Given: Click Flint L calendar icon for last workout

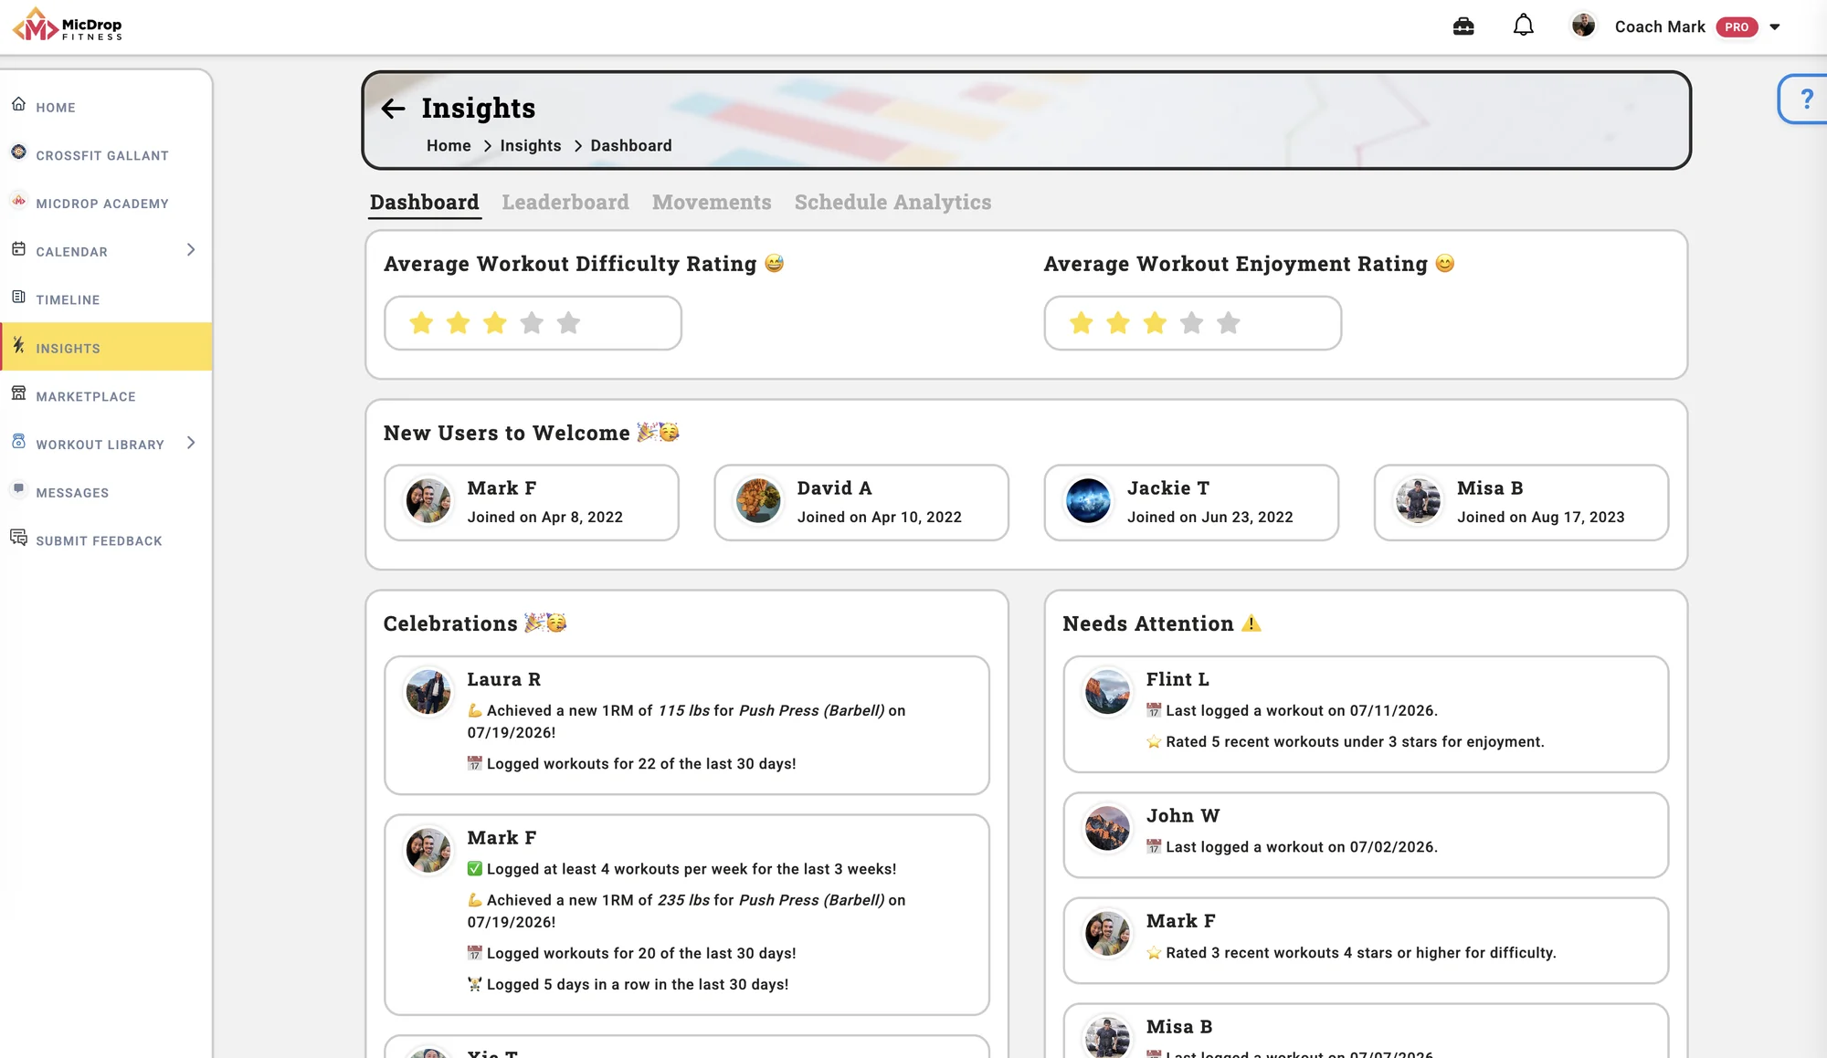Looking at the screenshot, I should click(1154, 710).
